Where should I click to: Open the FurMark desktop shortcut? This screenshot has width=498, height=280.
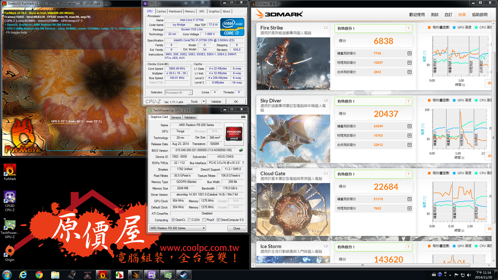pos(10,172)
